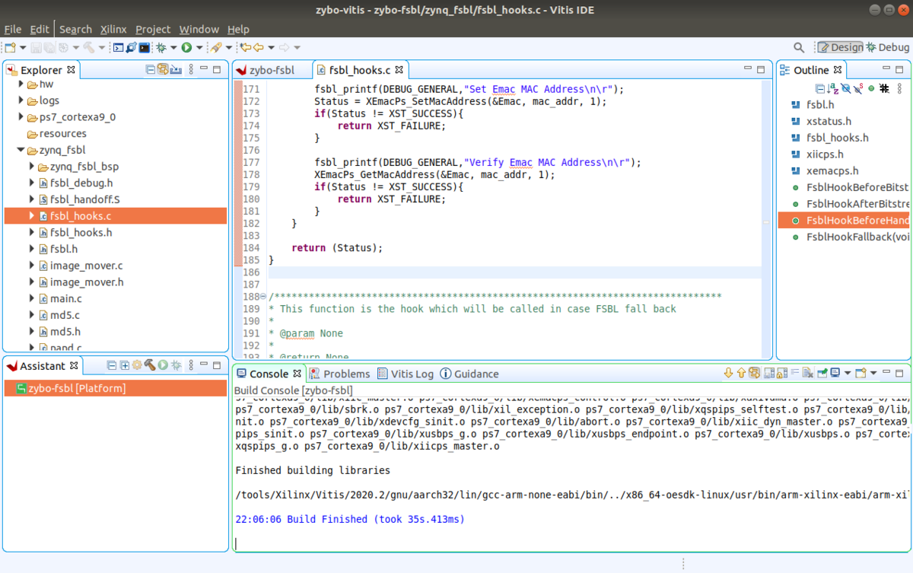Toggle Hide Inactive Elements in Outline panel
Viewport: 913px width, 573px height.
884,88
